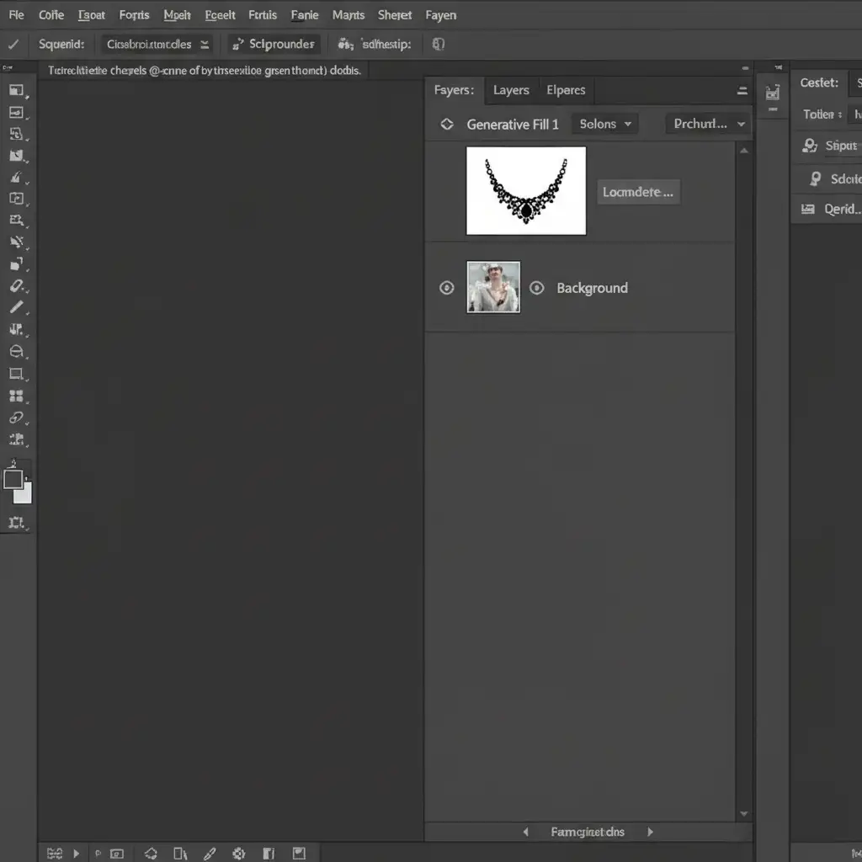Pick the diagonal line tool in left toolbar
The width and height of the screenshot is (862, 862).
(x=17, y=308)
